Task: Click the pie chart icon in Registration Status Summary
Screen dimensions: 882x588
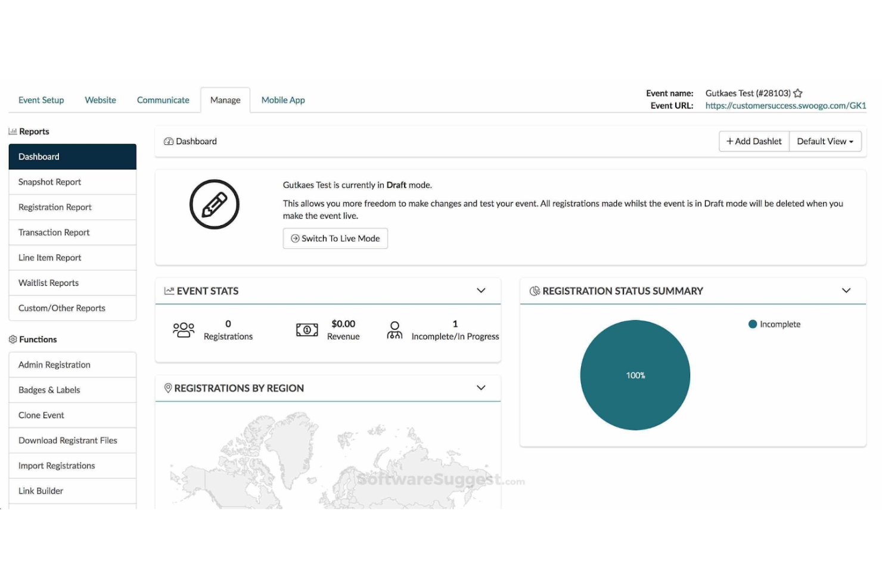Action: pyautogui.click(x=535, y=291)
